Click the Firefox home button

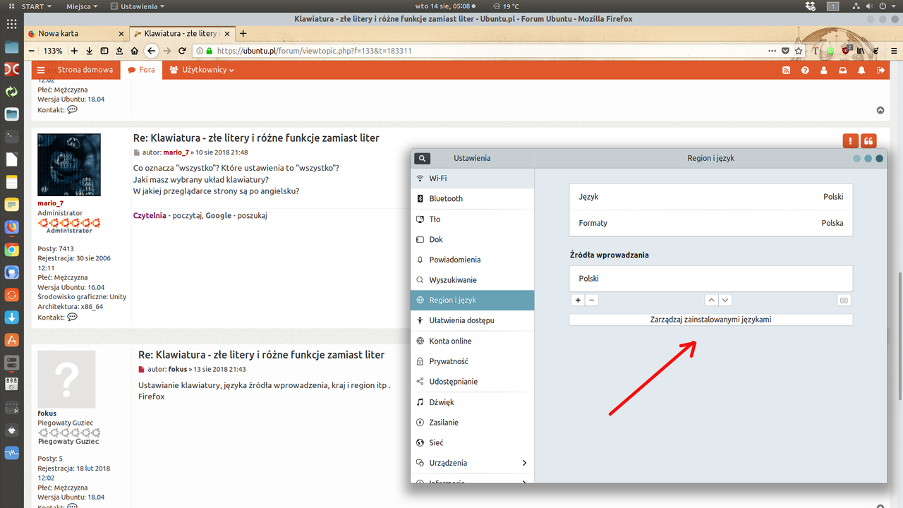(134, 51)
